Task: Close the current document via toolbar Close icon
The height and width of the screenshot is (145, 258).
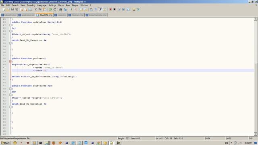Action: pyautogui.click(x=21, y=9)
